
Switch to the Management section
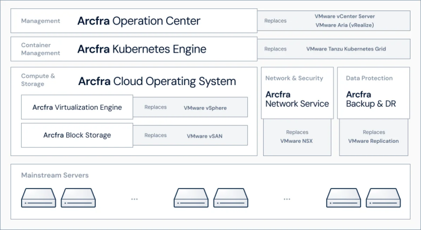point(40,21)
